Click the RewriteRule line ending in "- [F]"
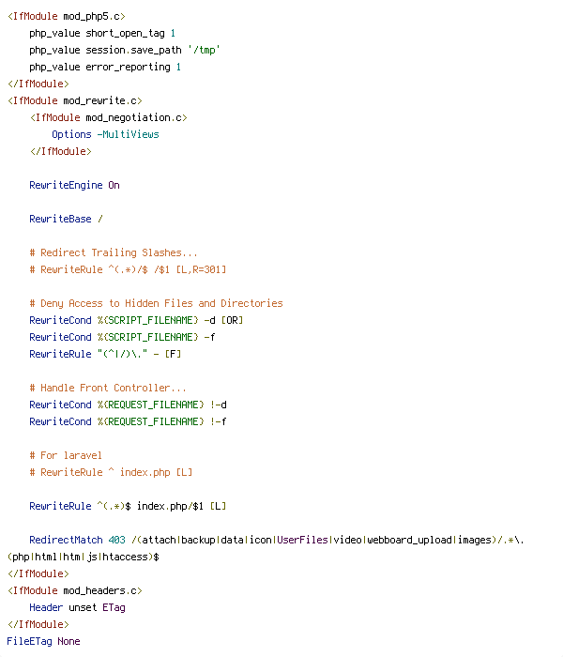563x657 pixels. 105,354
